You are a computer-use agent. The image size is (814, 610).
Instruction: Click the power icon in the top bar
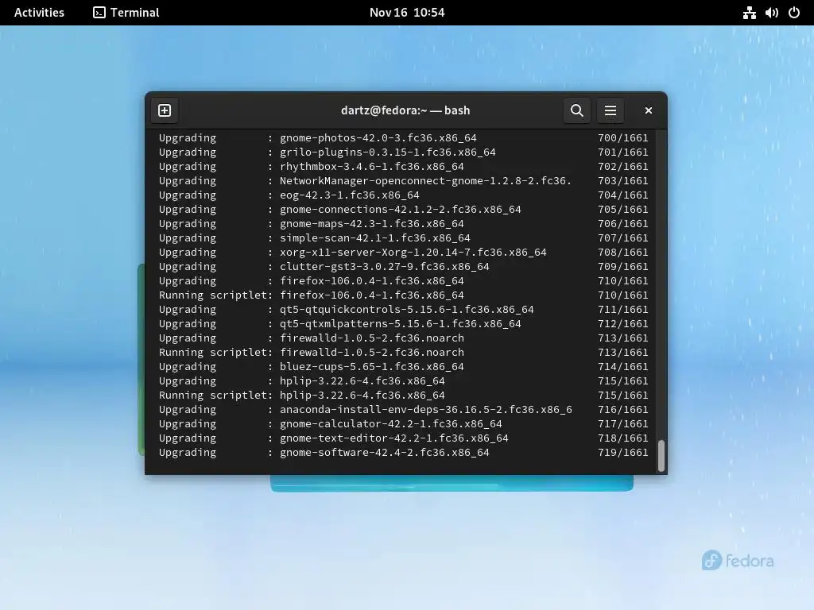pyautogui.click(x=794, y=13)
